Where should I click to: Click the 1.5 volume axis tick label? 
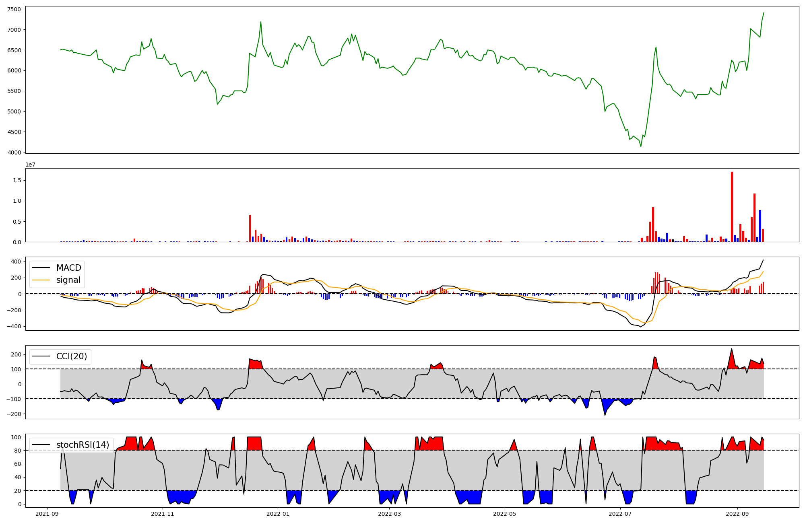(17, 181)
